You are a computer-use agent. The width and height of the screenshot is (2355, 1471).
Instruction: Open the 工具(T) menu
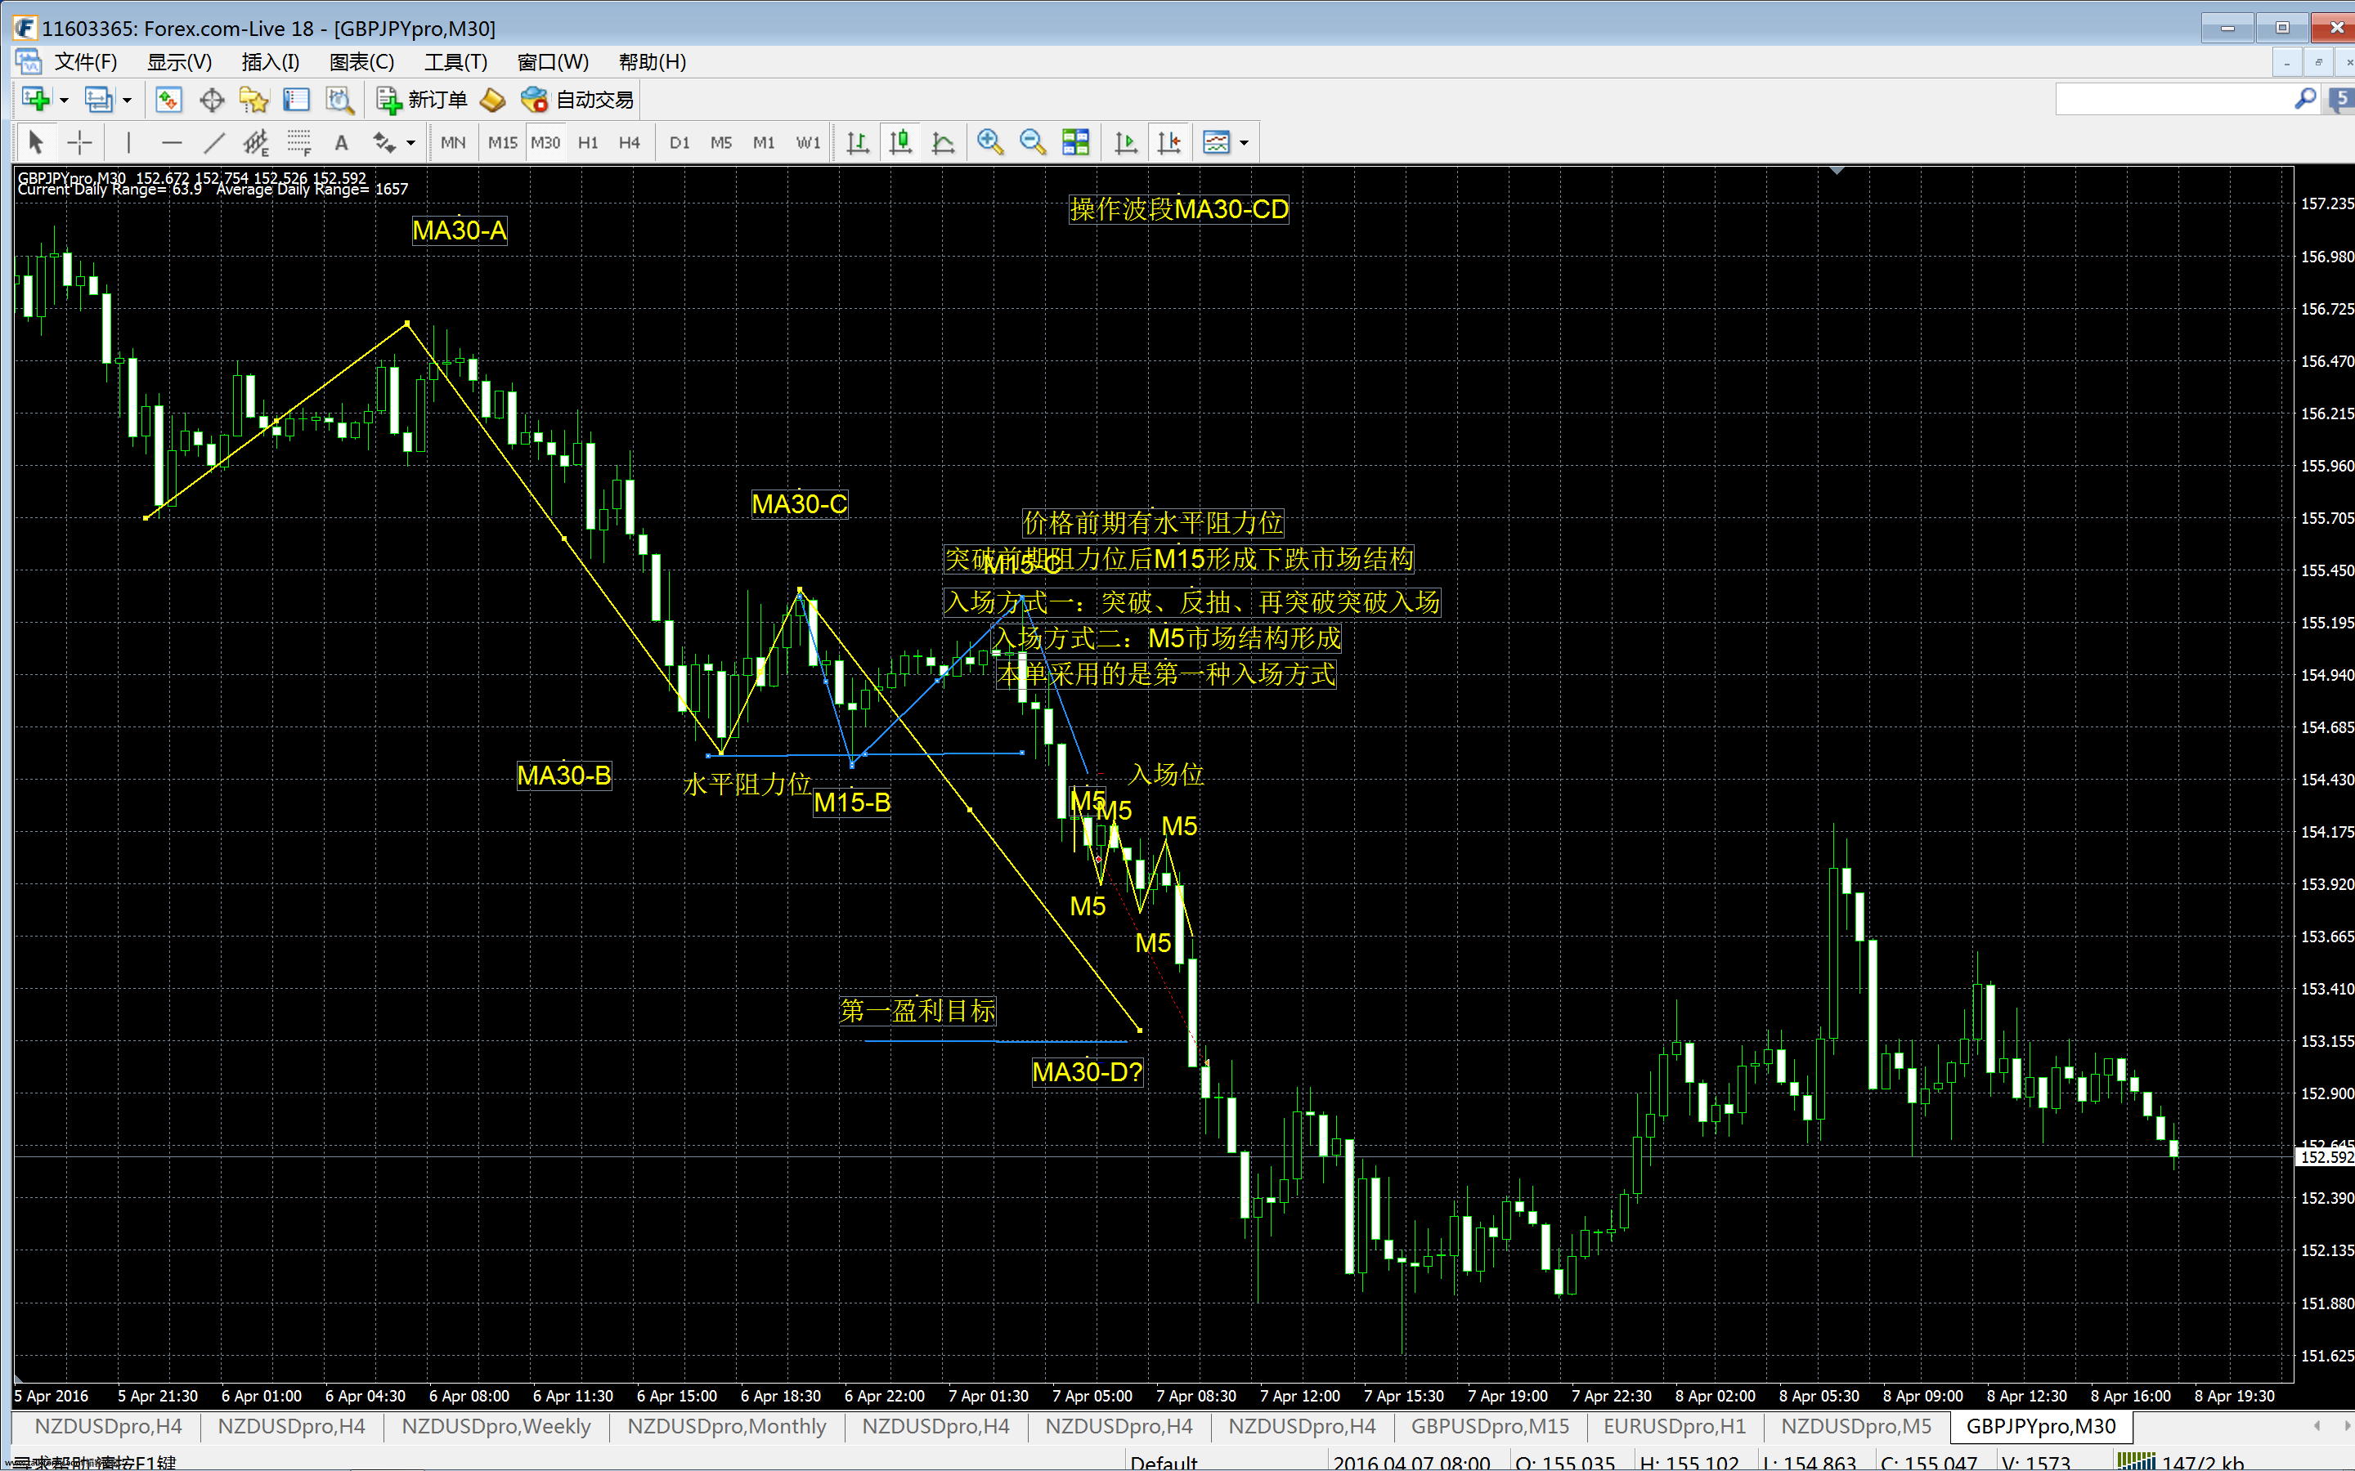(x=455, y=62)
